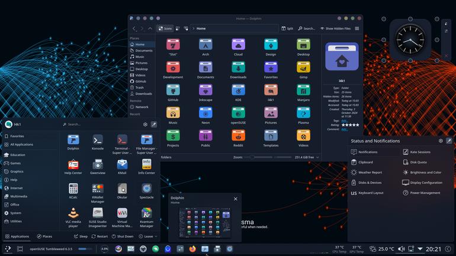Open the openSUSE folder in Dolphin
The image size is (456, 256).
coord(238,115)
